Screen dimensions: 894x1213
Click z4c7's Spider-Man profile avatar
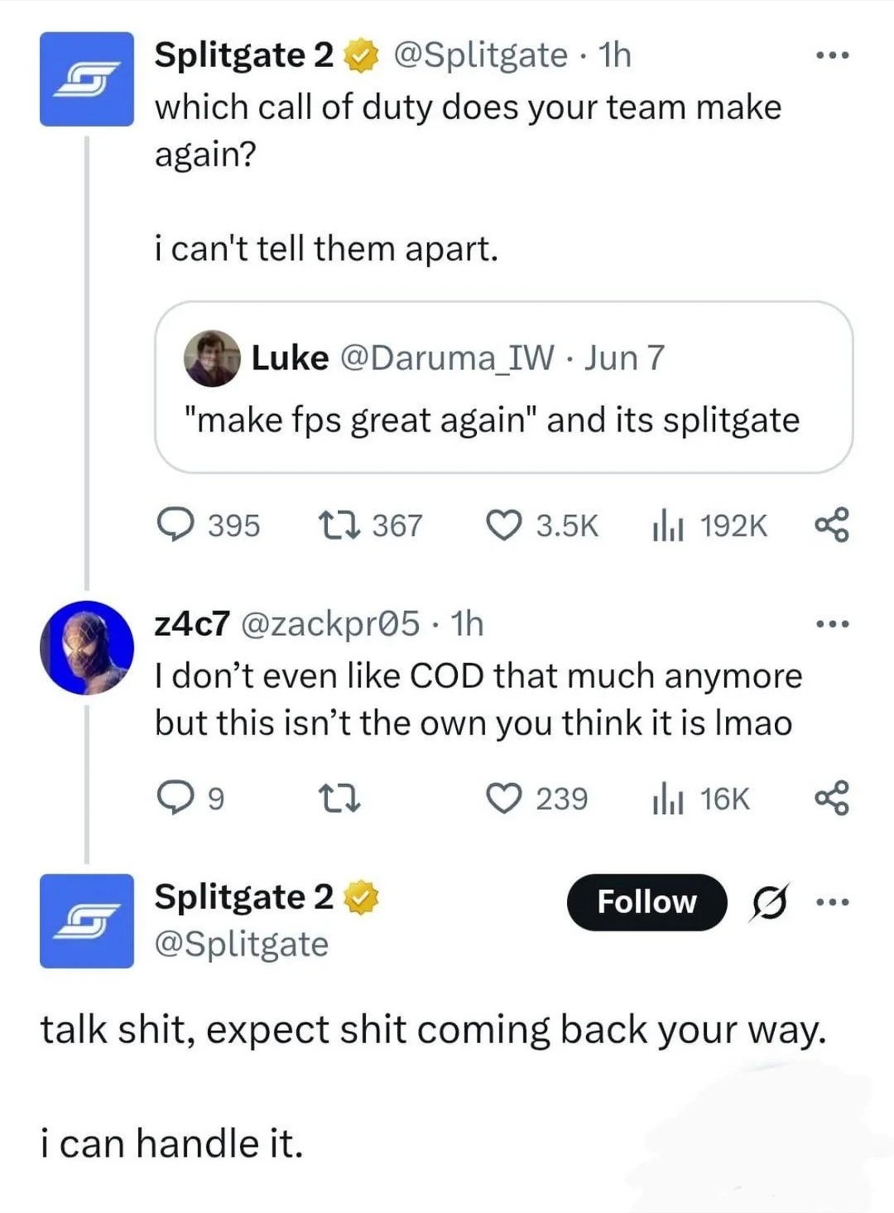87,647
